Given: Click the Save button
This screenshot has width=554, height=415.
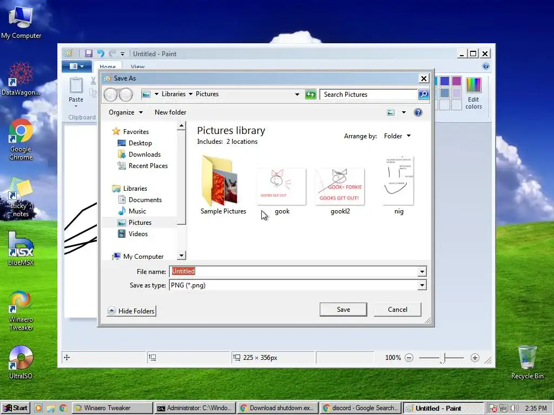Looking at the screenshot, I should tap(344, 310).
